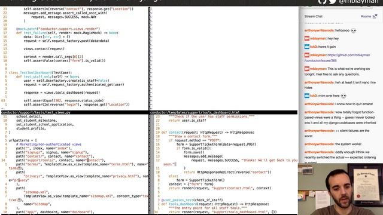Open the Rooms dropdown in Stream Chat

pos(369,16)
